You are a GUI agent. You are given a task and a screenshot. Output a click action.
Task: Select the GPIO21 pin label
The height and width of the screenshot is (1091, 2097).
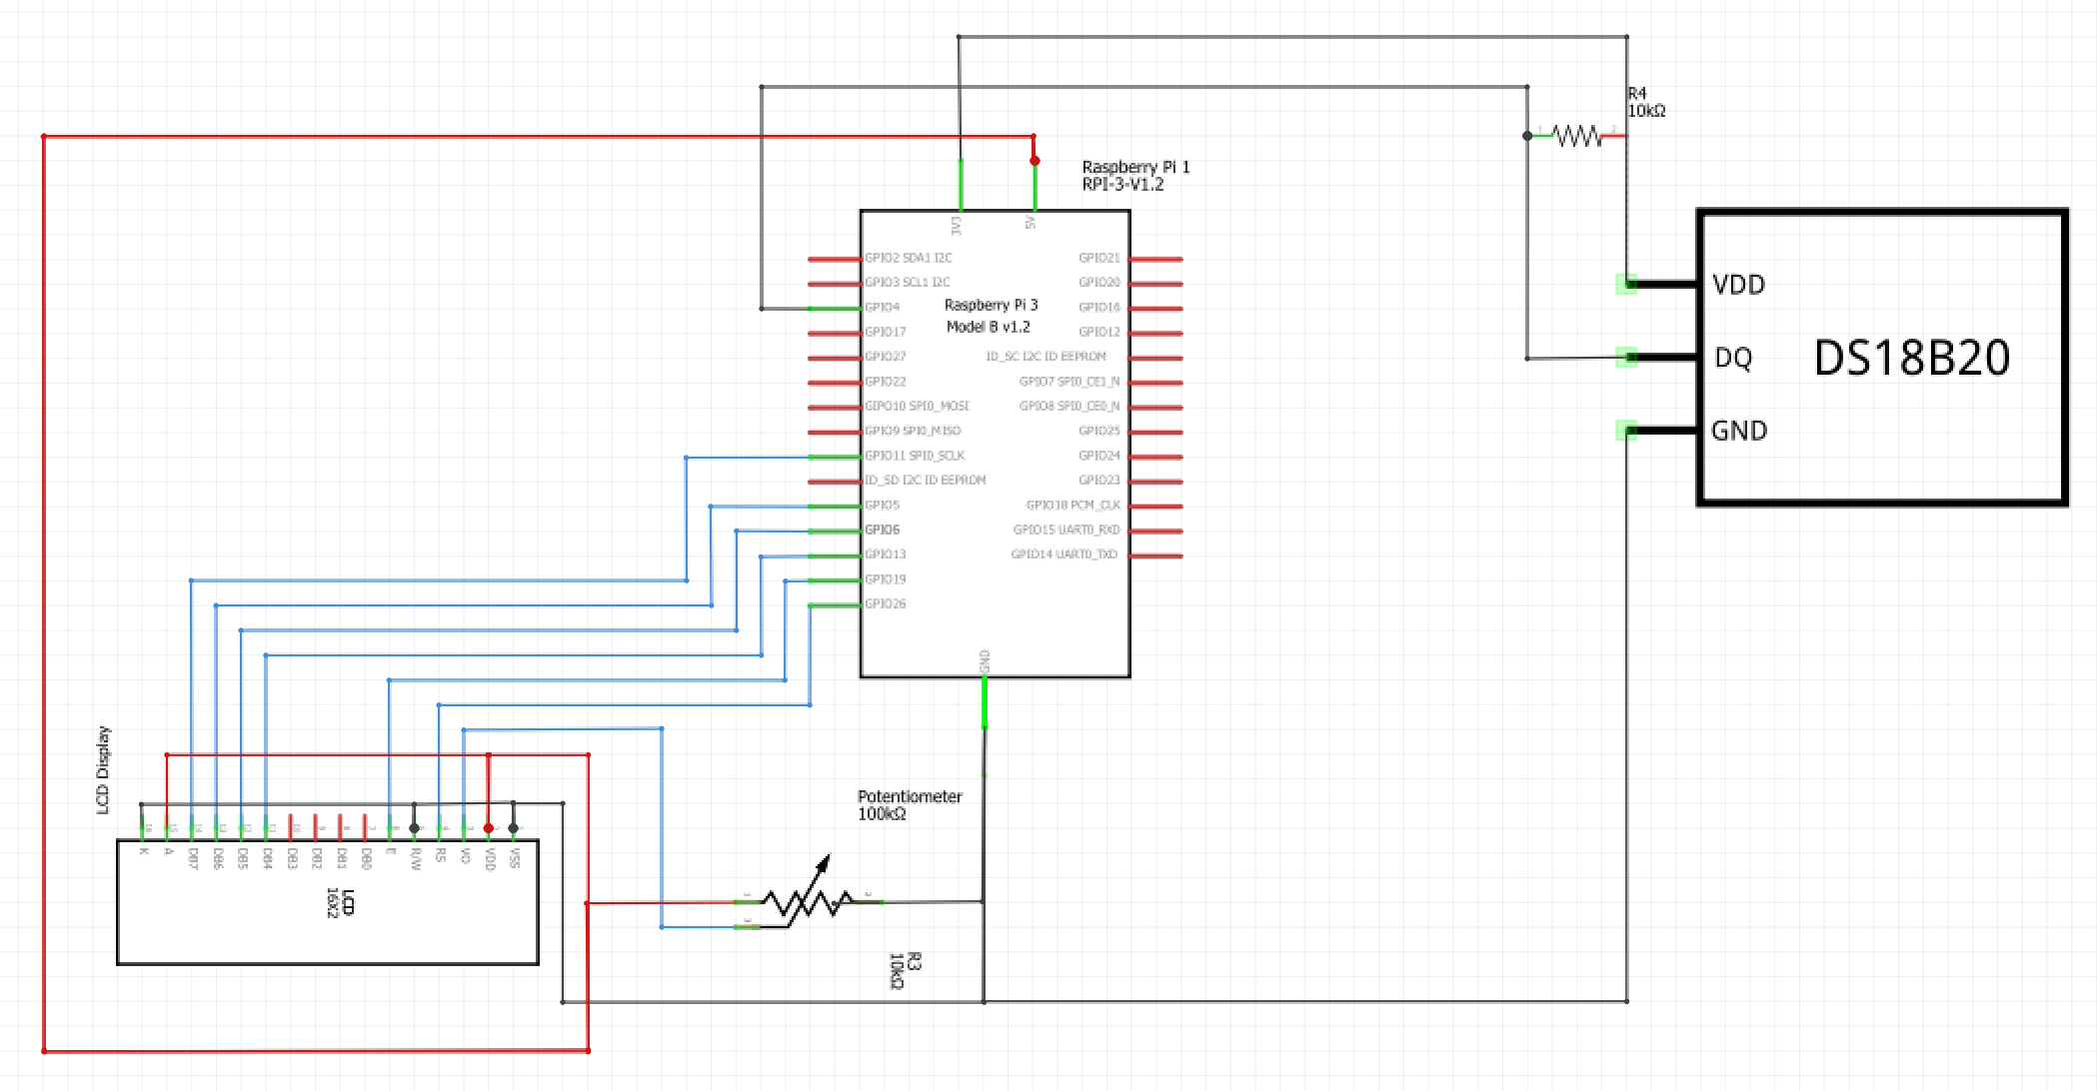coord(1099,258)
